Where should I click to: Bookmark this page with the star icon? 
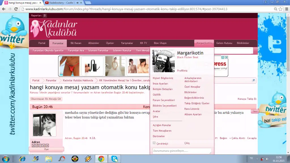(280, 9)
